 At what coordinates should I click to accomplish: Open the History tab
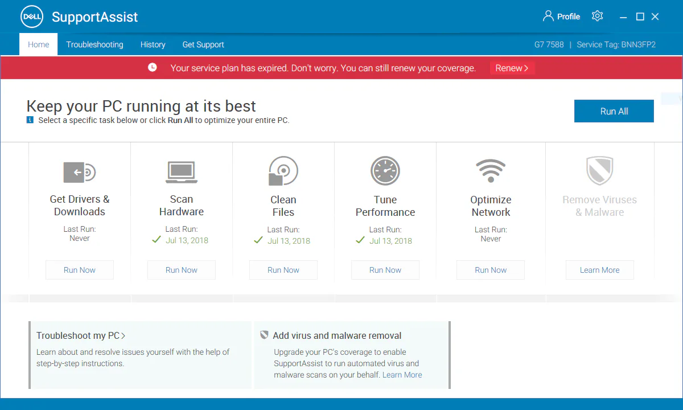[x=153, y=44]
